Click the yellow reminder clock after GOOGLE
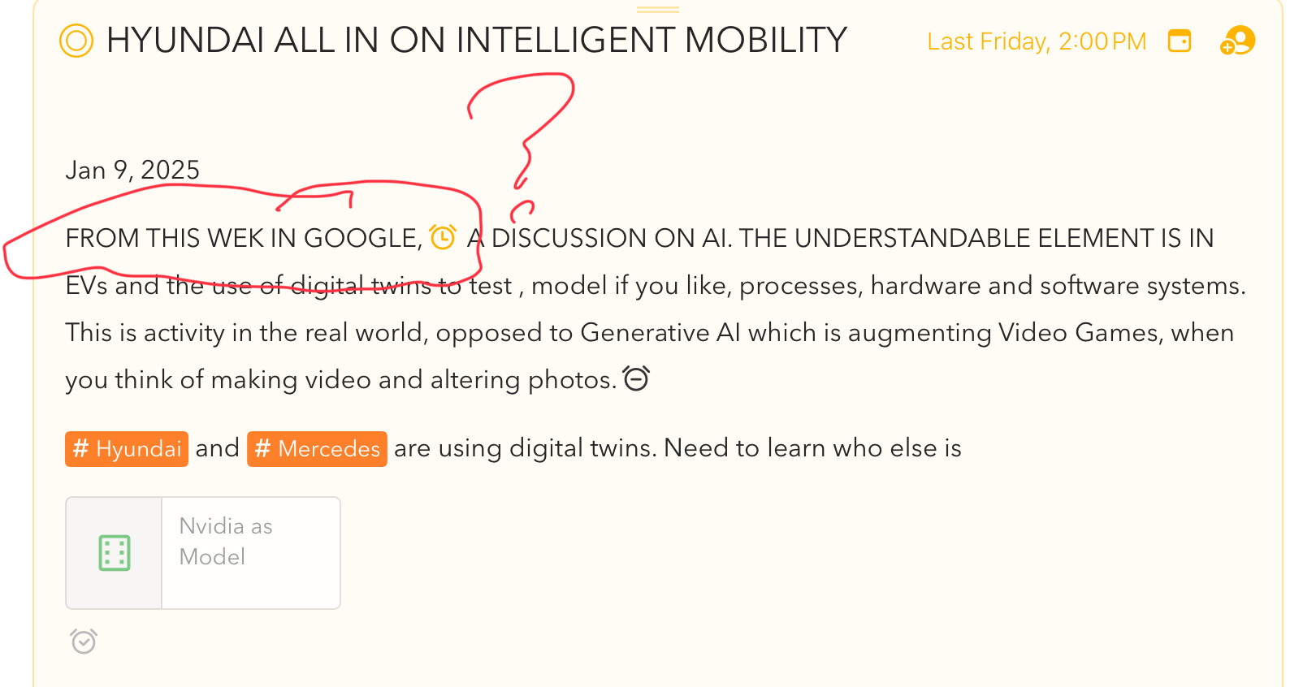Screen dimensions: 1316x687 point(443,238)
